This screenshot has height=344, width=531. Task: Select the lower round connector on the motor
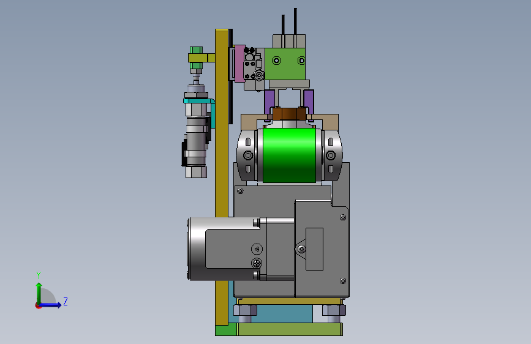click(257, 263)
